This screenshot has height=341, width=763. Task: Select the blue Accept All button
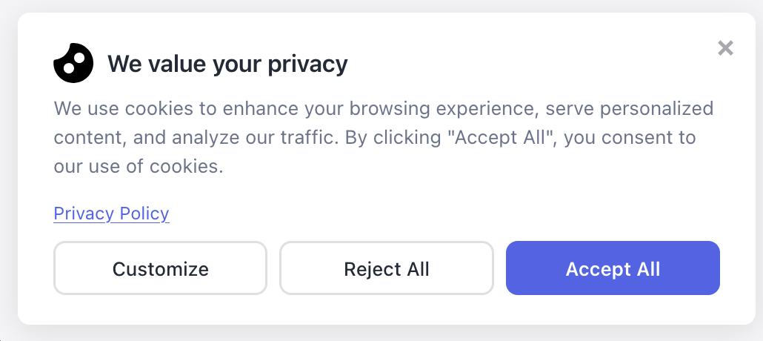(x=613, y=268)
